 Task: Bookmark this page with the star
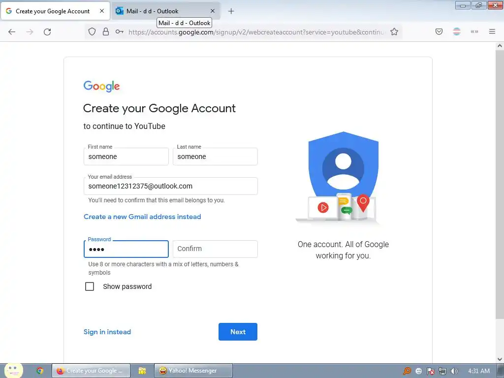coord(394,31)
